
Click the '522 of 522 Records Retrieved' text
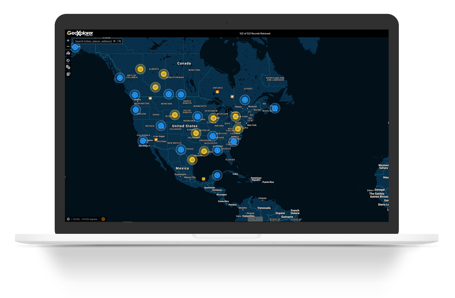[x=255, y=34]
